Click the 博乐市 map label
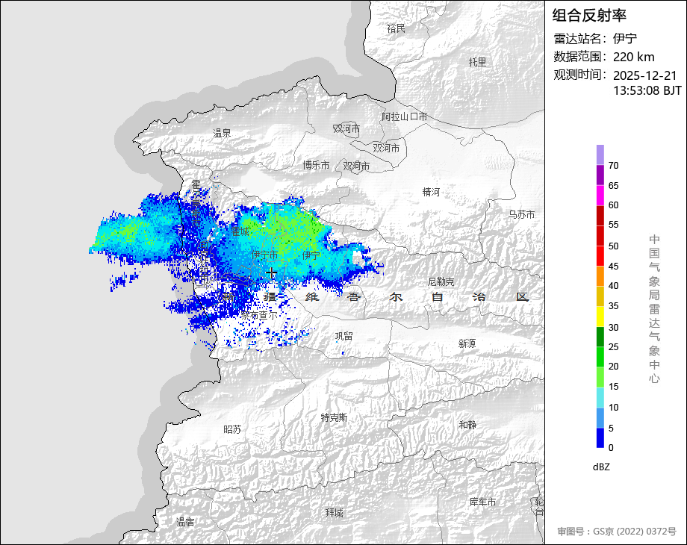The height and width of the screenshot is (545, 687). coord(316,165)
